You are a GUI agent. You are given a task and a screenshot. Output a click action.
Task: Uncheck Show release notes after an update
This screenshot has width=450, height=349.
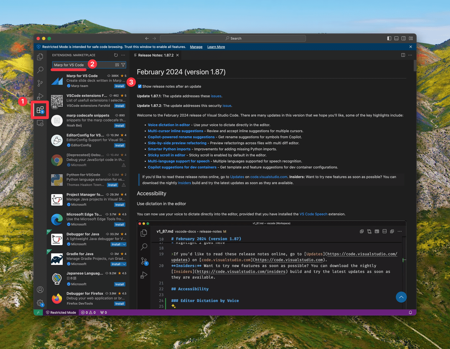[x=139, y=86]
